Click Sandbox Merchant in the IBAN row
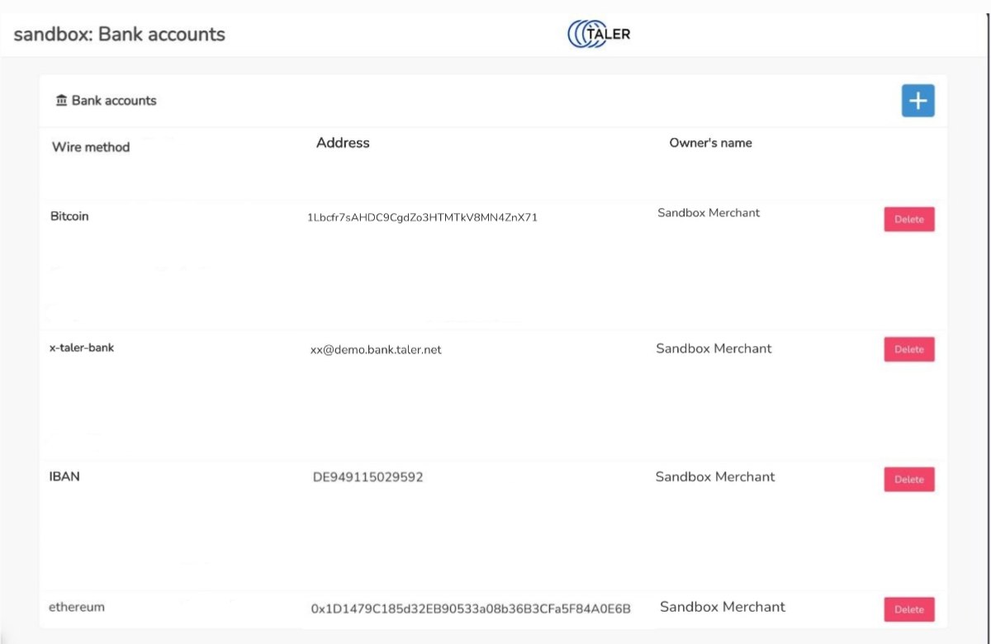The image size is (991, 644). coord(715,476)
